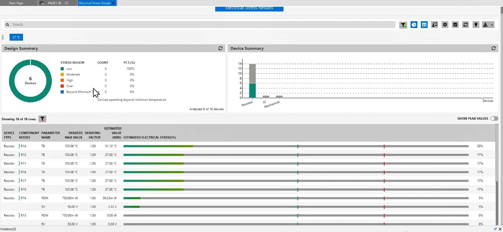
Task: Switch to the PAGE1 (8) - /i2 tab
Action: point(58,3)
